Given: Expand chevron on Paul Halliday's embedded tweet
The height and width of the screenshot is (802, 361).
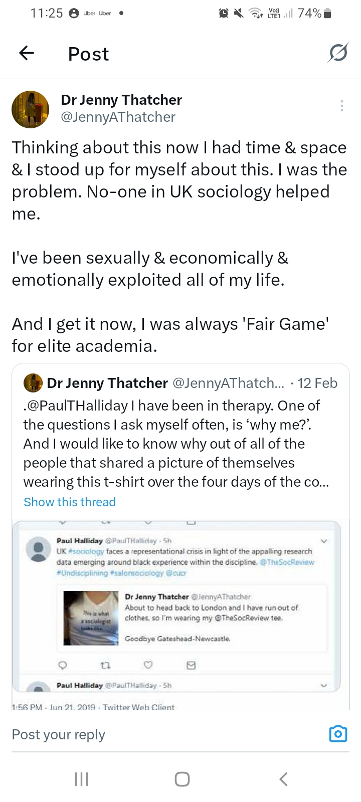Looking at the screenshot, I should [x=324, y=541].
